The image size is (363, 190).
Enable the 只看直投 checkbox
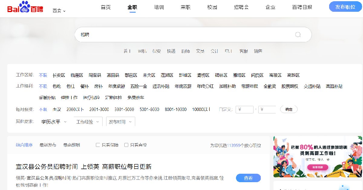[x=126, y=145]
